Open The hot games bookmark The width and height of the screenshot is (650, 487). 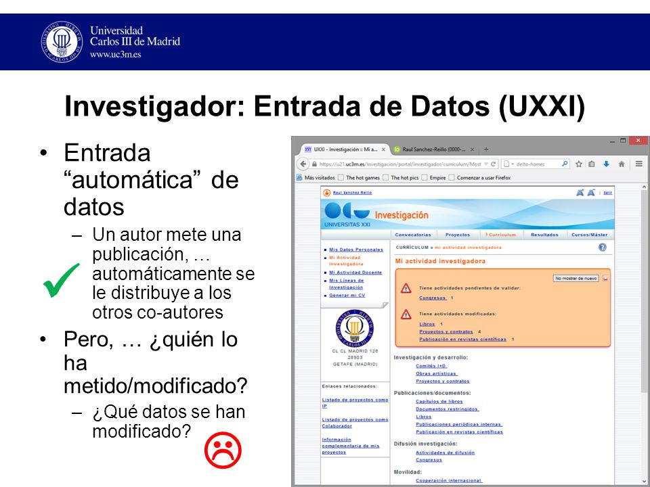(x=359, y=178)
